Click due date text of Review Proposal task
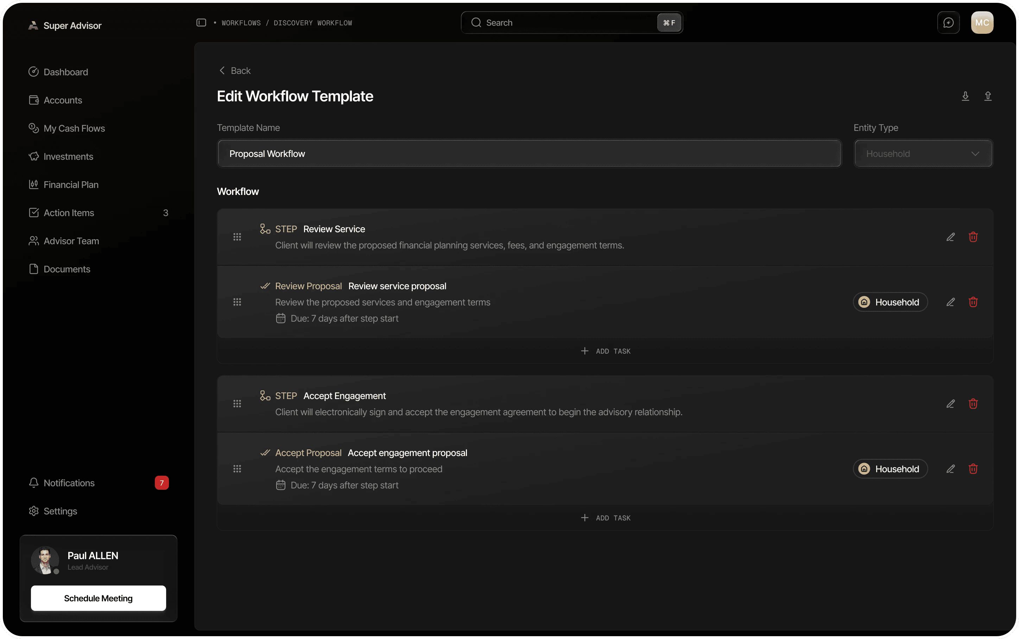1019x639 pixels. [344, 319]
